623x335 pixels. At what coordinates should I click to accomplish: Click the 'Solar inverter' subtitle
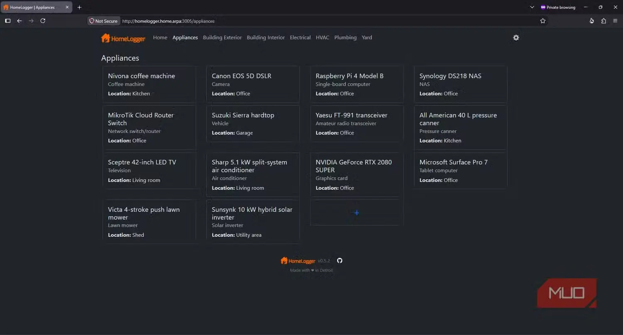228,225
